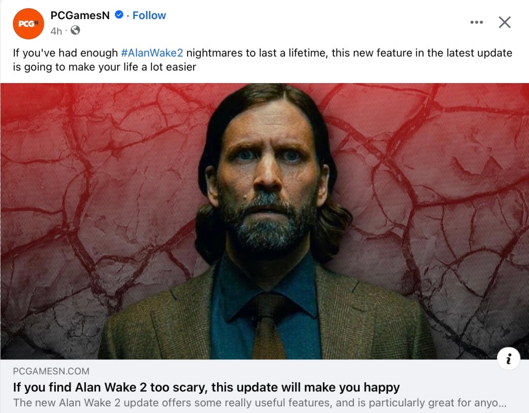
Task: Click the caption line 'is going to make your life'
Action: pyautogui.click(x=104, y=67)
